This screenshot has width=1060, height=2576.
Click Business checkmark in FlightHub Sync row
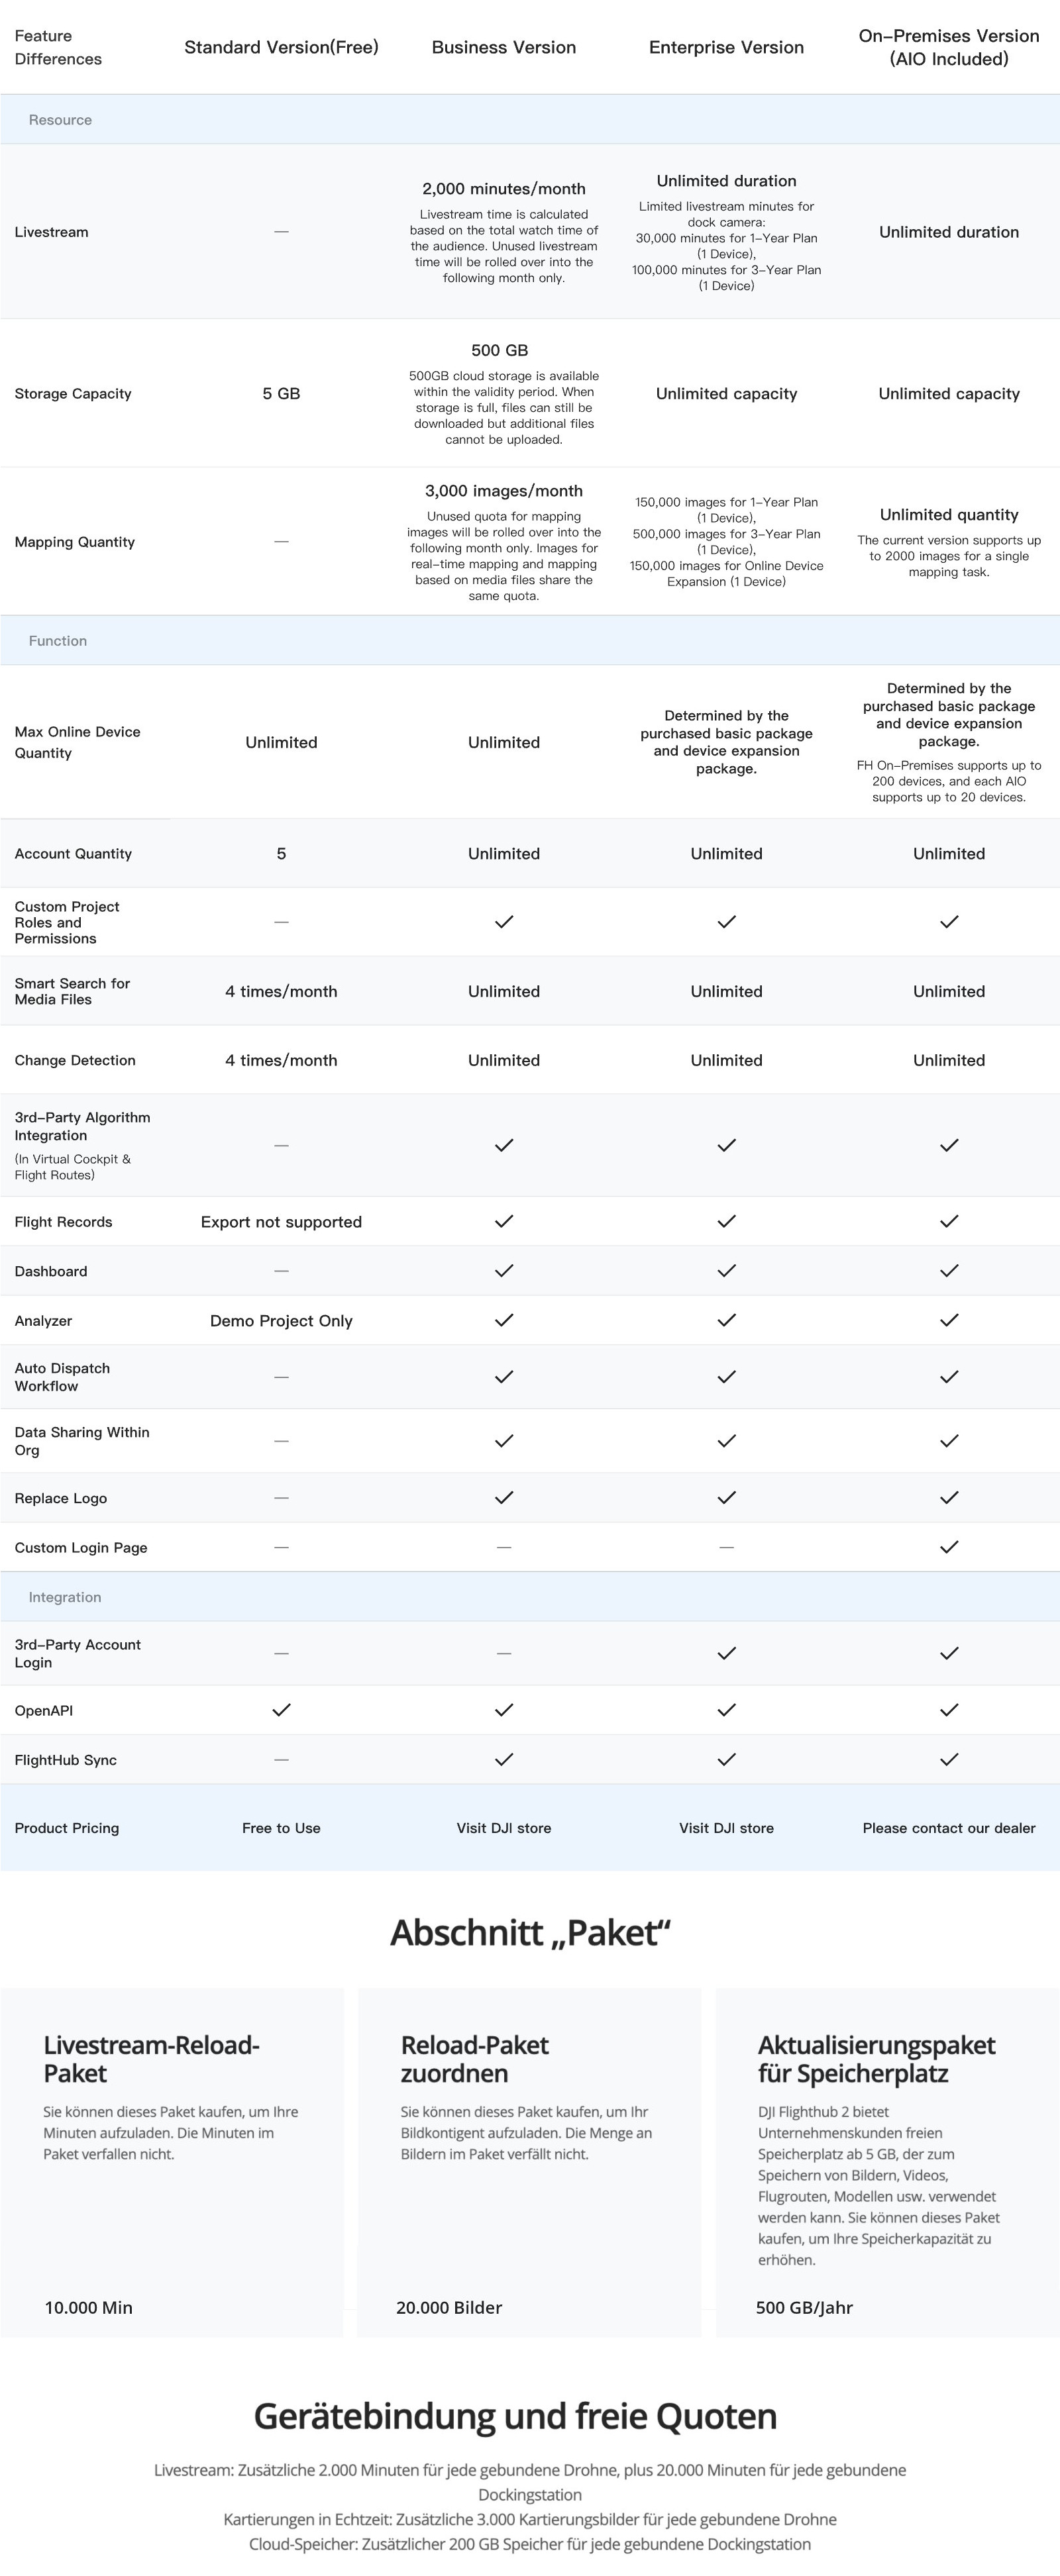click(x=504, y=1759)
